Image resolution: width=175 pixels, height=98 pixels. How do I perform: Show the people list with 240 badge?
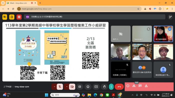134,86
